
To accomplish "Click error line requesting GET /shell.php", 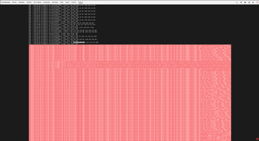I will (130, 91).
